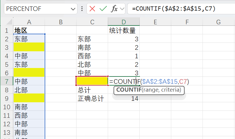Select row 7 header
The image size is (235, 139).
[x=7, y=81]
